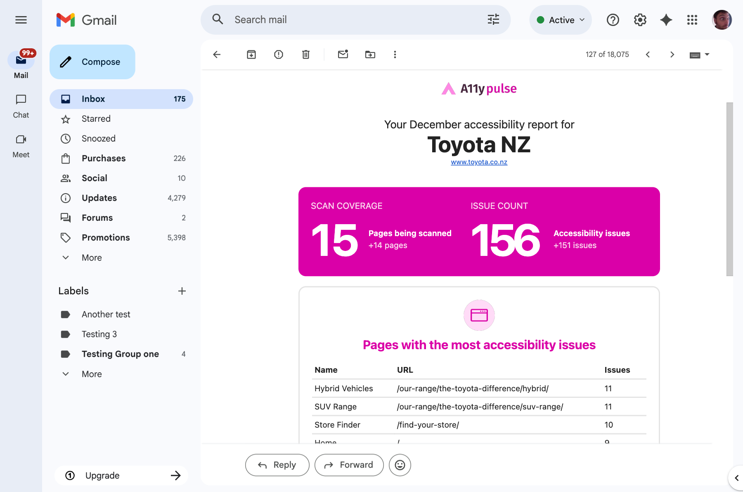The height and width of the screenshot is (492, 743).
Task: Click the Search mail field
Action: tap(355, 20)
